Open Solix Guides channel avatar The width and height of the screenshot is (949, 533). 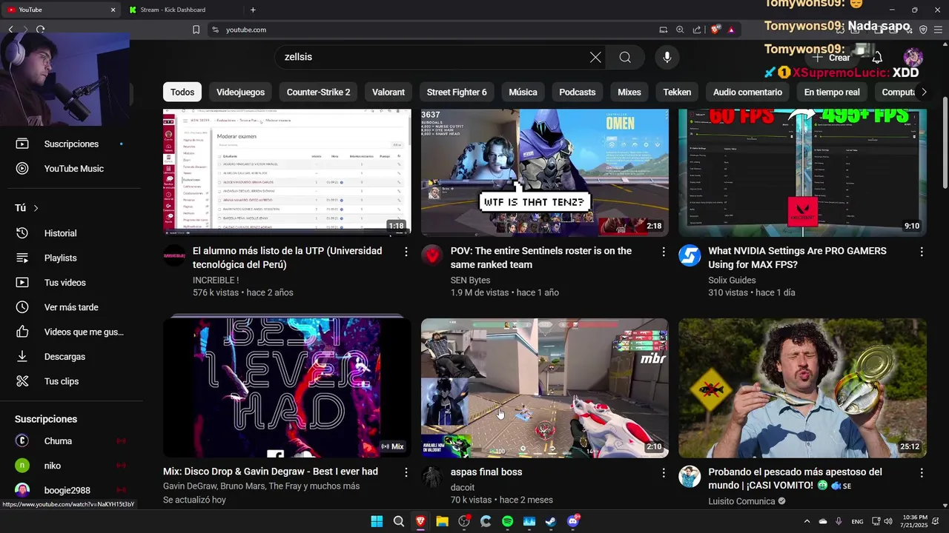[x=690, y=255]
